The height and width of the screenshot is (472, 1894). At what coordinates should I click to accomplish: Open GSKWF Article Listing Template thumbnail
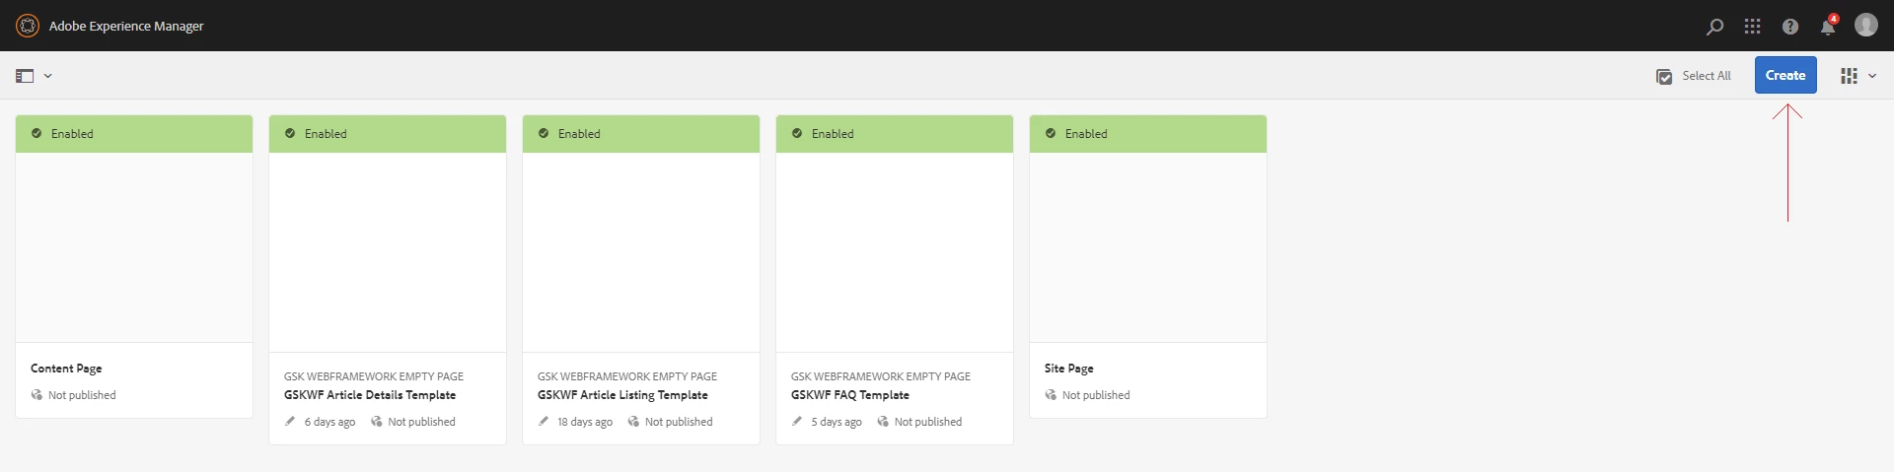[x=641, y=252]
